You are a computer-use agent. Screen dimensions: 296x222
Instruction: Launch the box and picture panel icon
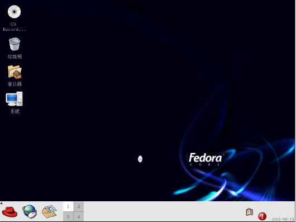coord(49,211)
